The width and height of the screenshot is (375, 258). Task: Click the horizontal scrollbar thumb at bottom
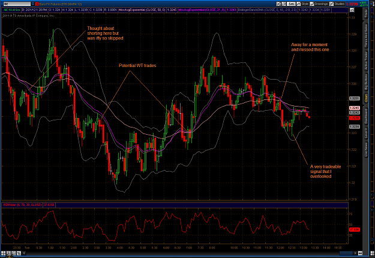(346, 253)
